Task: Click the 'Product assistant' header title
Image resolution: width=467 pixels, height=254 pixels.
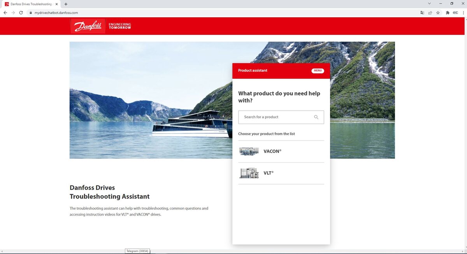Action: (x=253, y=71)
